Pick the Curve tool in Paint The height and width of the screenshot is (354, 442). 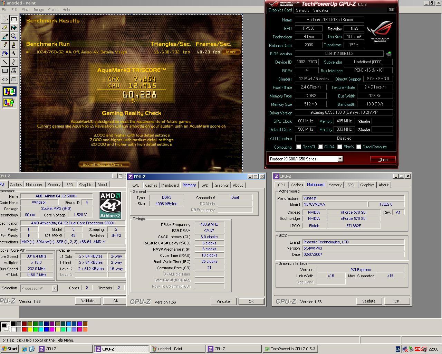14,62
